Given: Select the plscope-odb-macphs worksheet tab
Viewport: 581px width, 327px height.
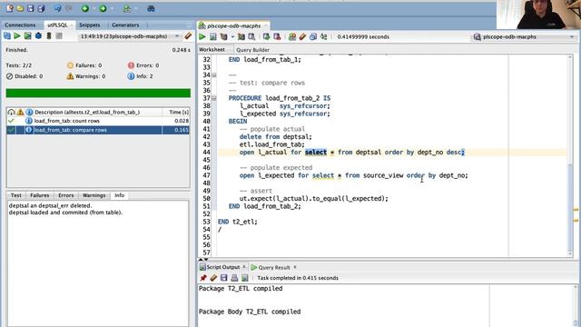Looking at the screenshot, I should tap(233, 25).
